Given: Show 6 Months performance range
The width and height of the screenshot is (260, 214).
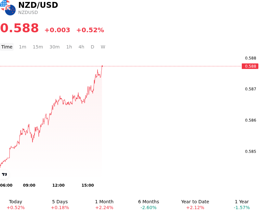Looking at the screenshot, I should (x=149, y=205).
